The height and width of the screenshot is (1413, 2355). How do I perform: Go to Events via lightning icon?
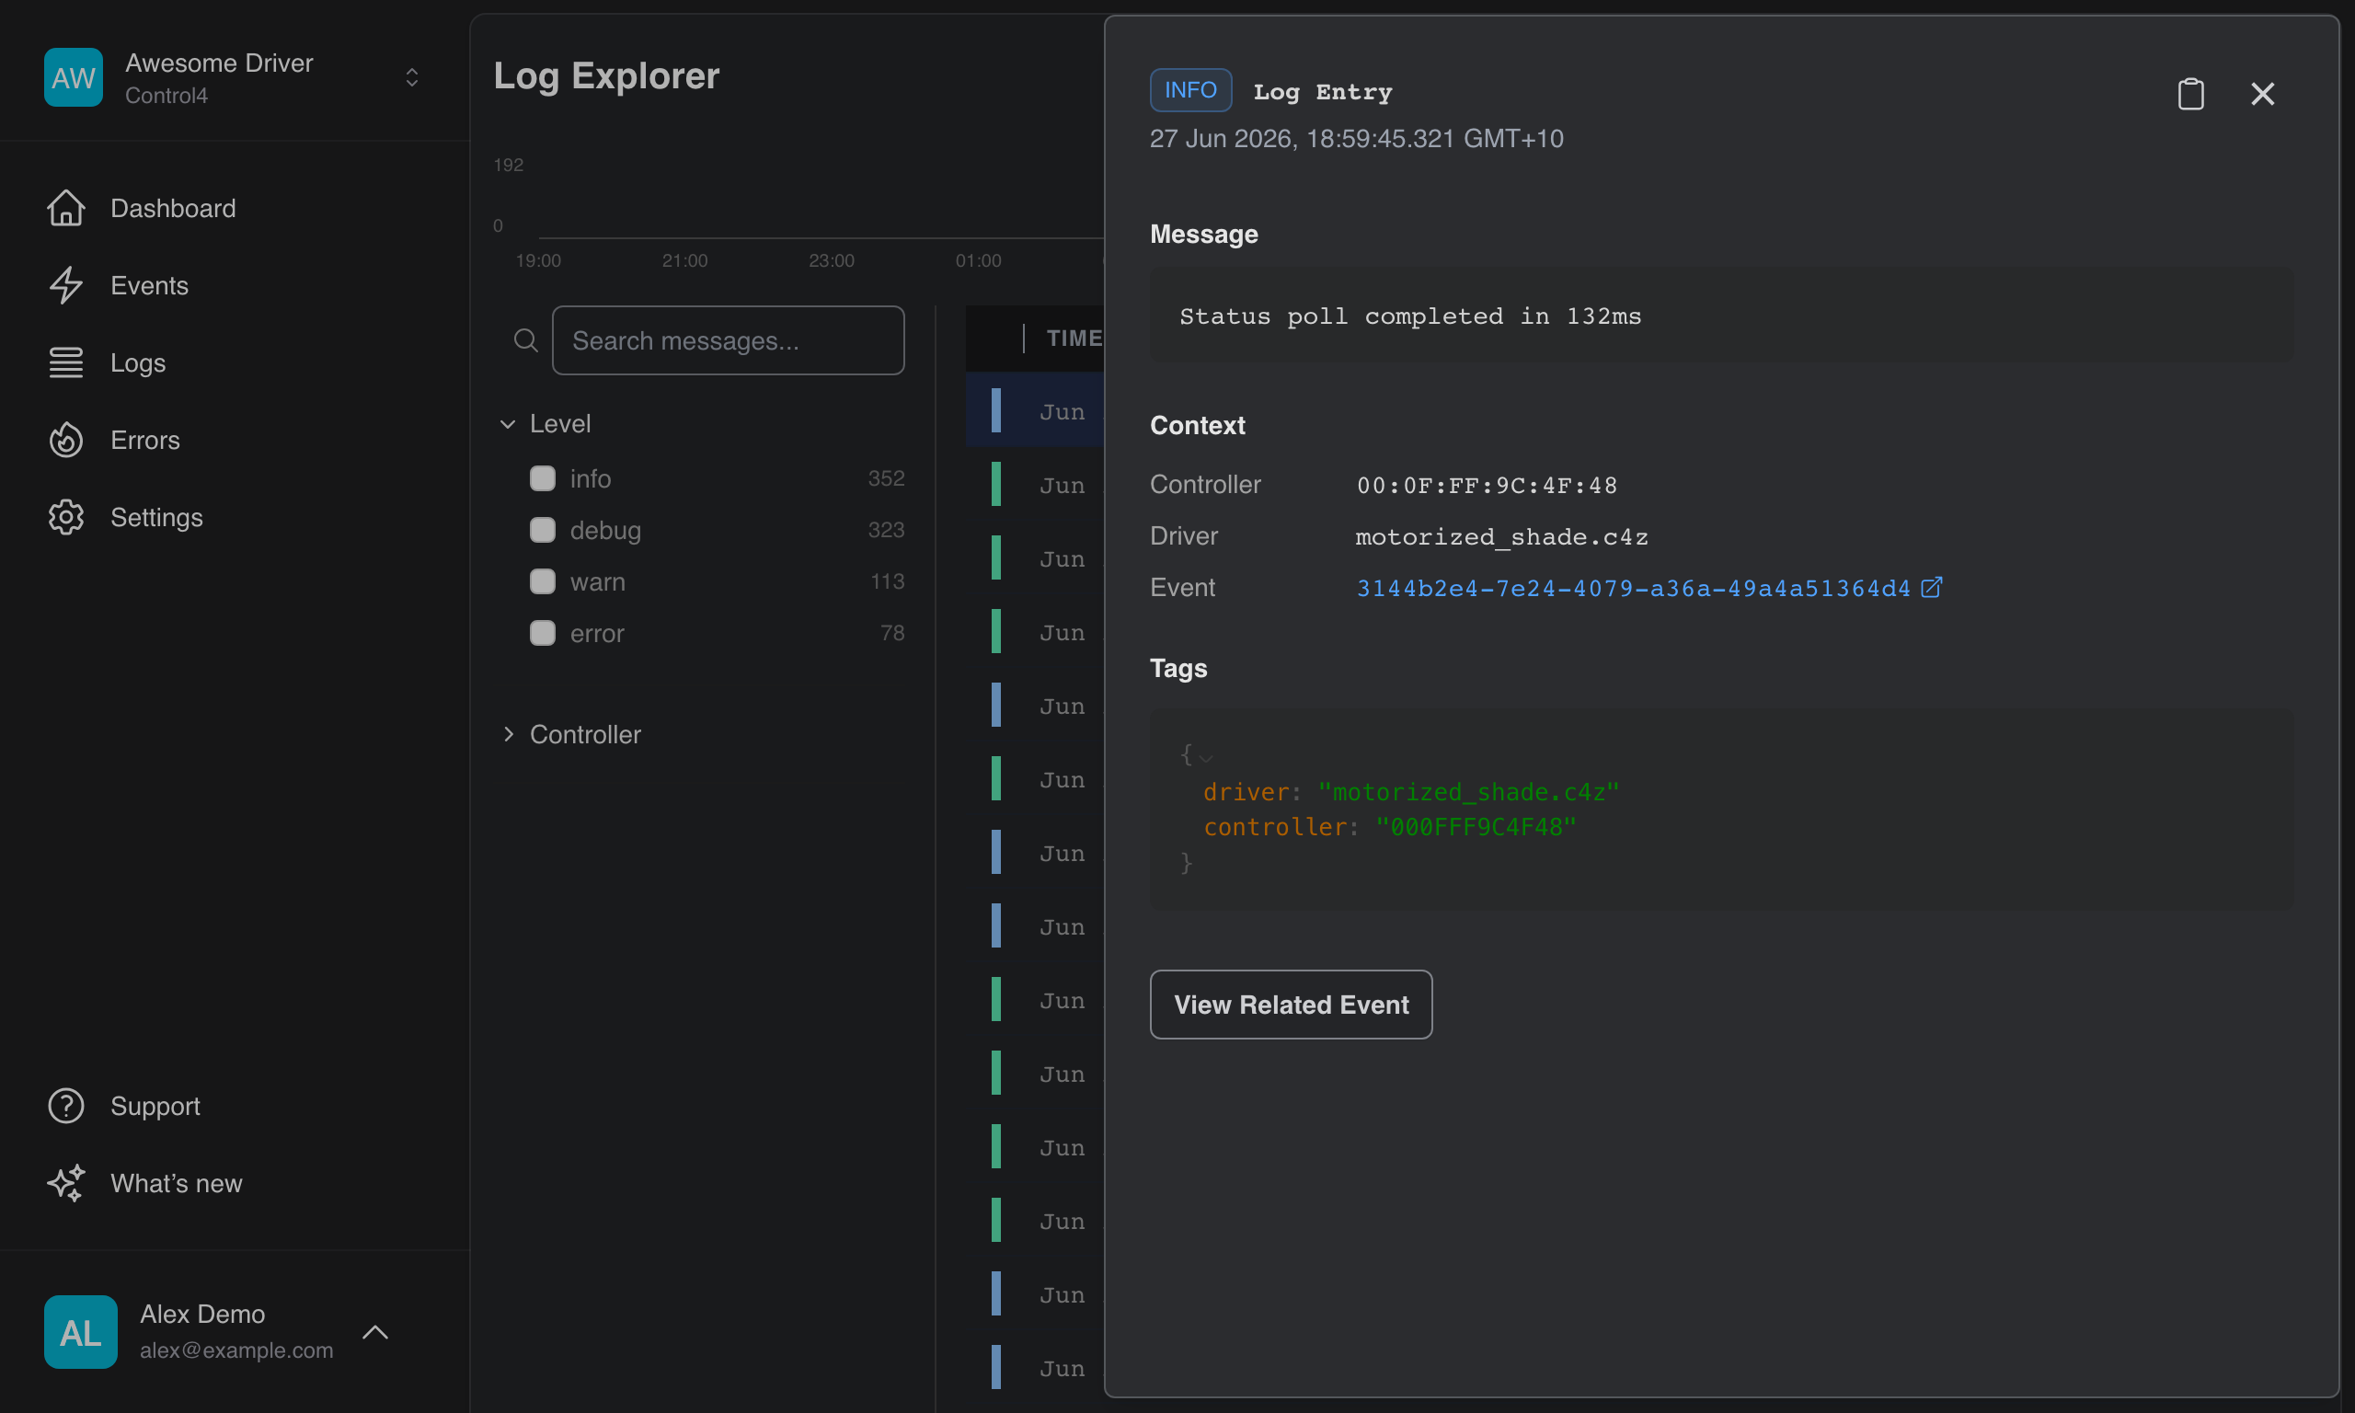pyautogui.click(x=65, y=284)
